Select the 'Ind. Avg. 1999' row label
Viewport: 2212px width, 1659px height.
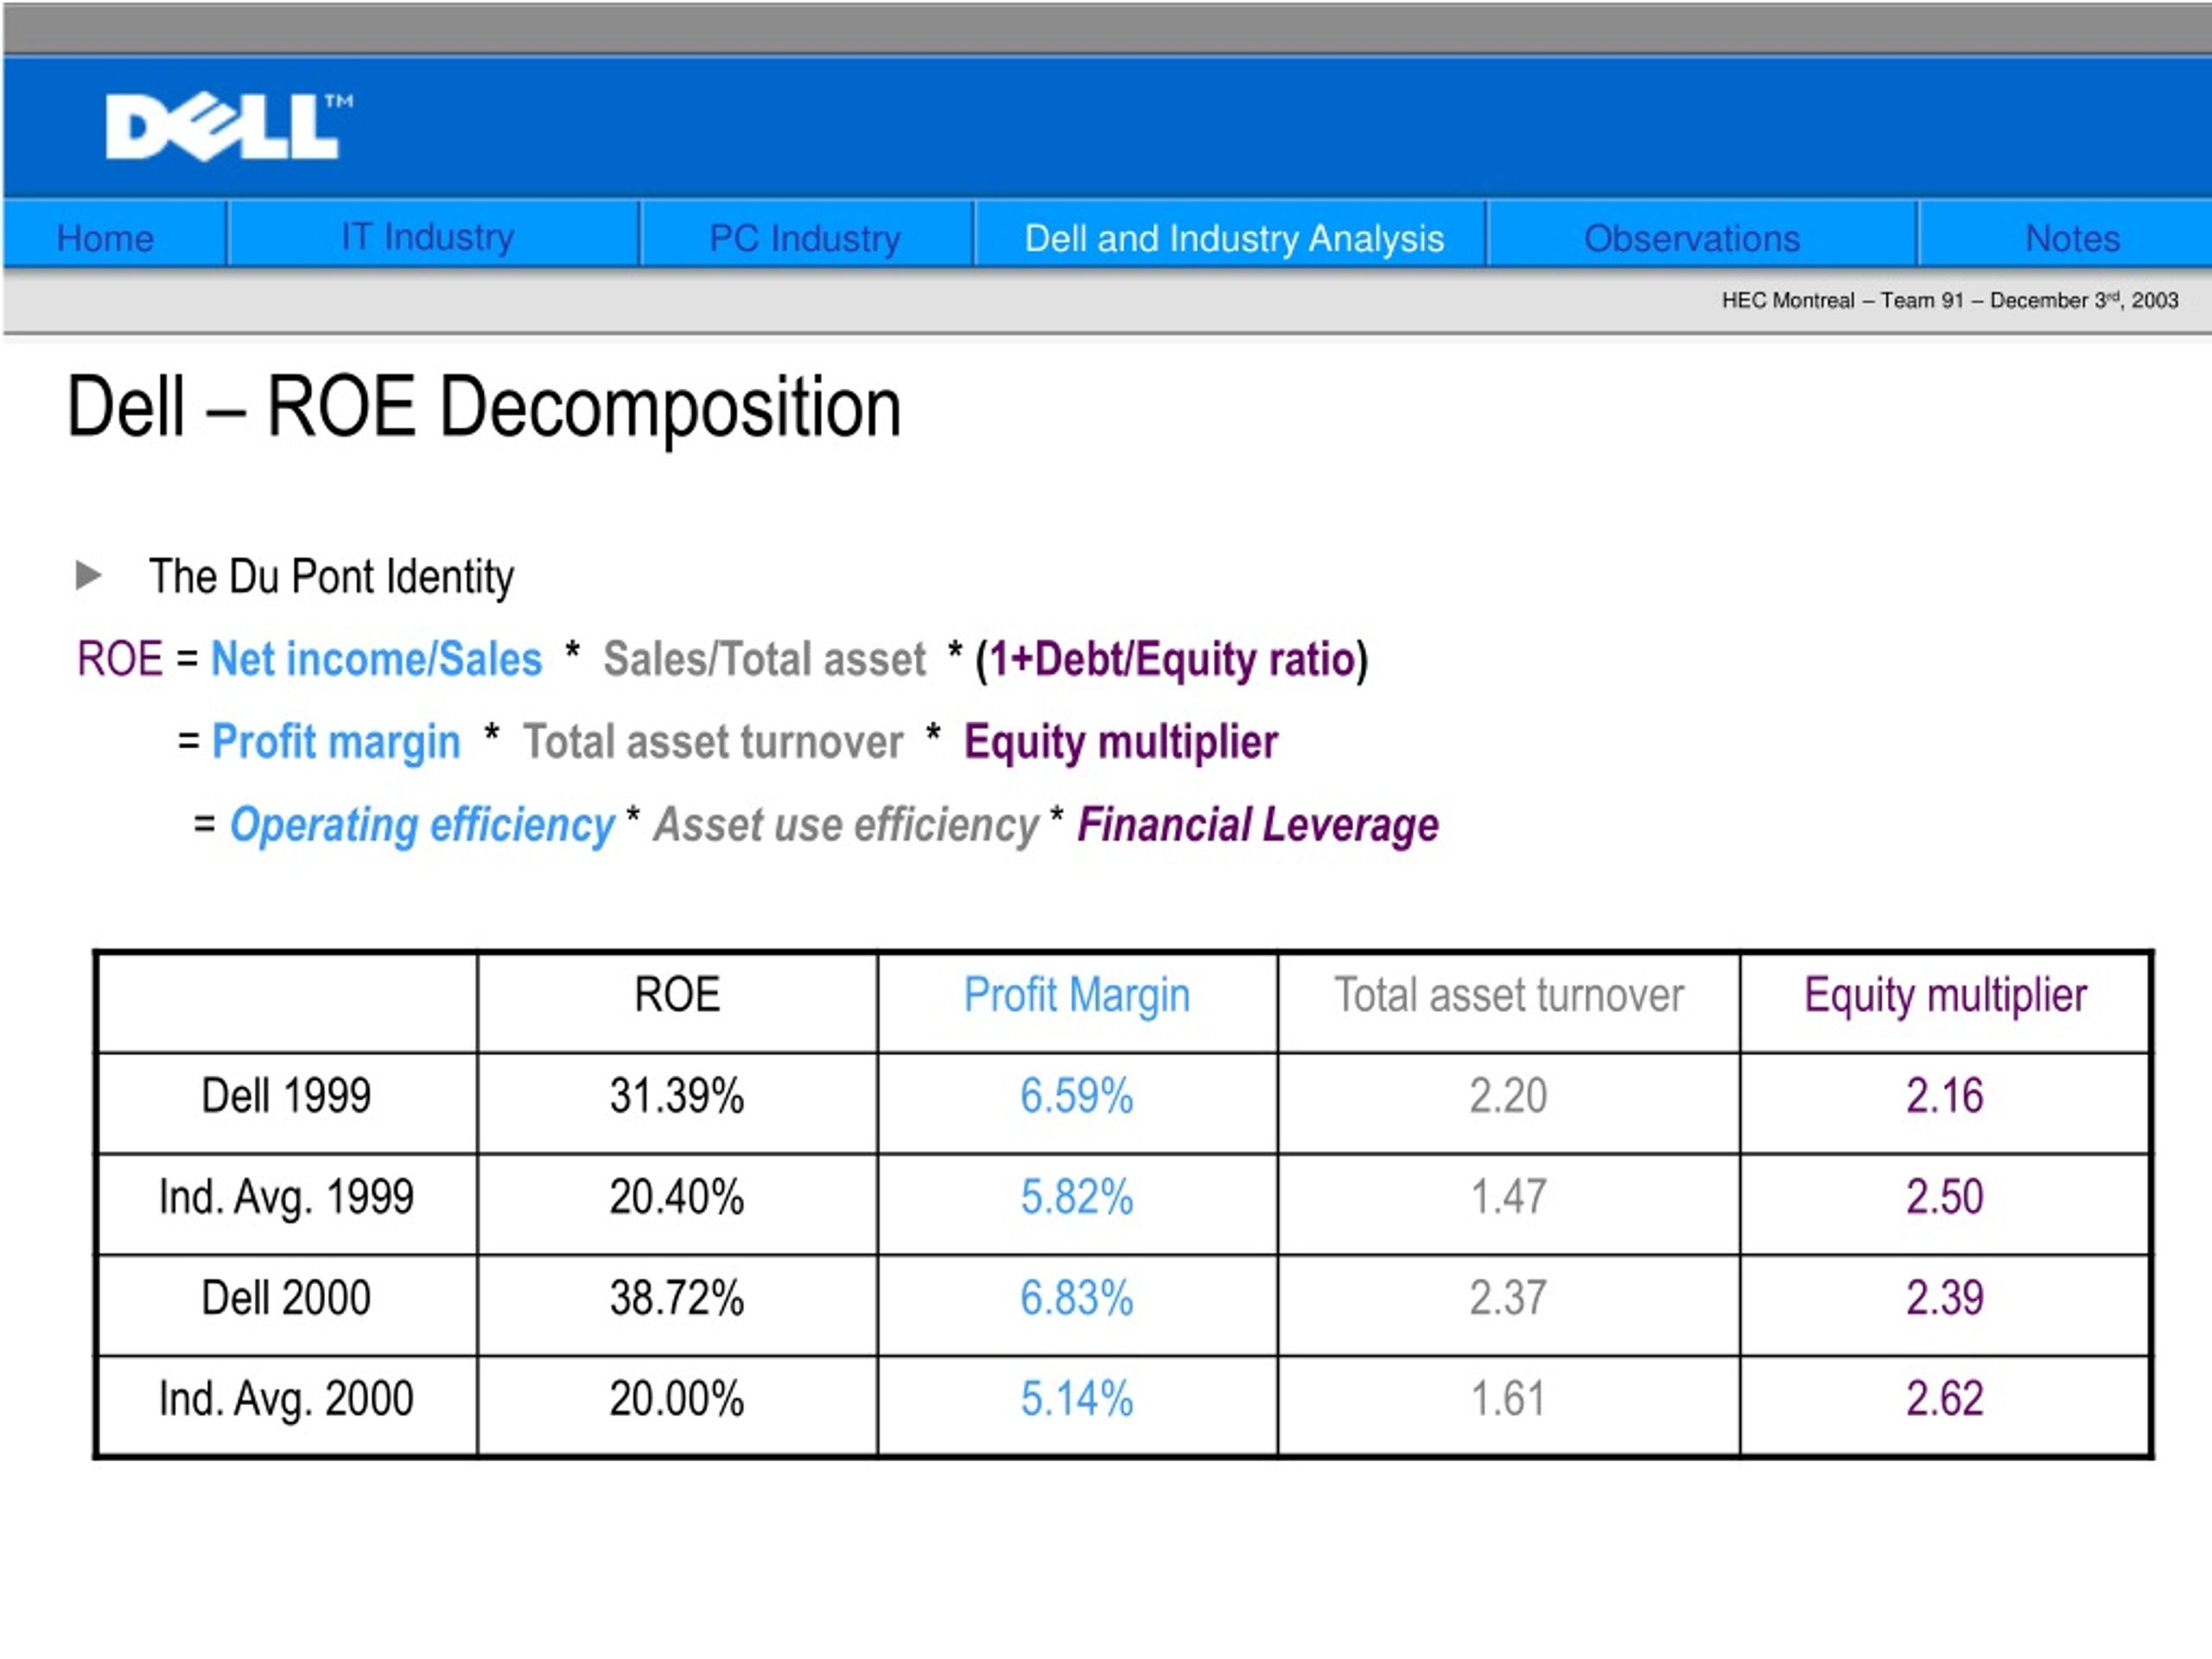click(286, 1198)
